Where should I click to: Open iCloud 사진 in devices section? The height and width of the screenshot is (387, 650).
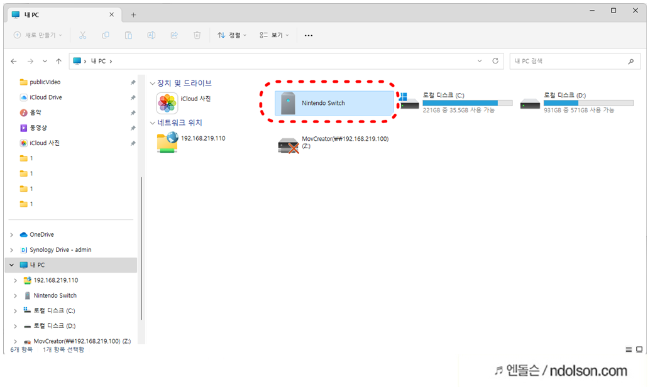coord(184,103)
